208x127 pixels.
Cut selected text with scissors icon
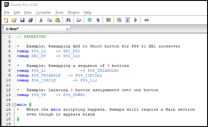point(41,20)
